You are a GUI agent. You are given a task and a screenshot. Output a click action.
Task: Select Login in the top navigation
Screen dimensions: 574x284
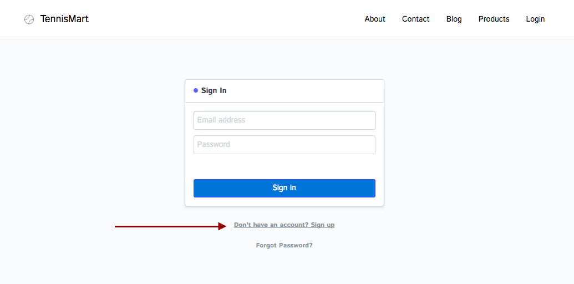[x=535, y=19]
